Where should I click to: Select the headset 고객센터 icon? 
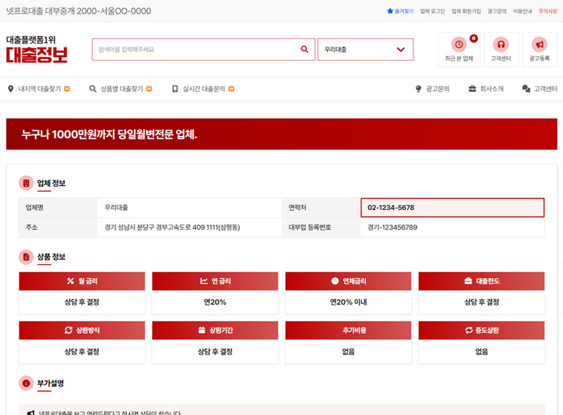(501, 44)
